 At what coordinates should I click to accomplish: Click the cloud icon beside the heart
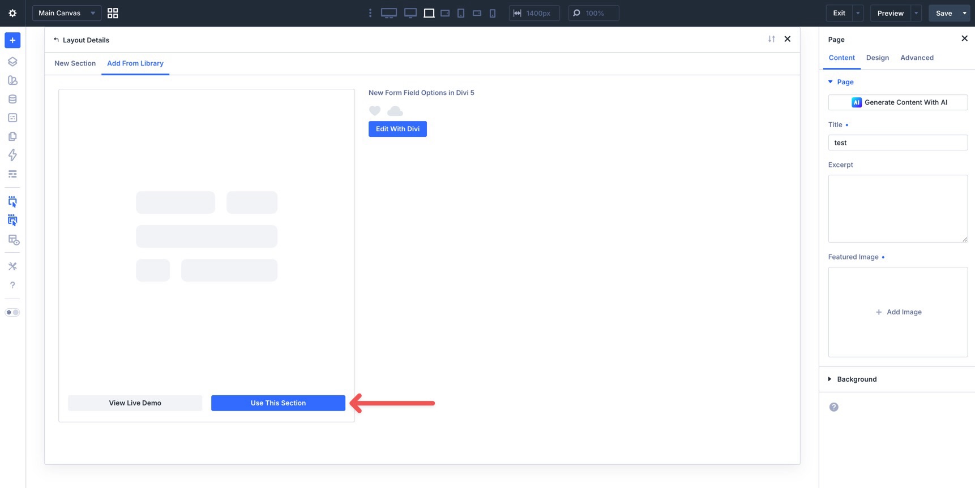coord(395,111)
